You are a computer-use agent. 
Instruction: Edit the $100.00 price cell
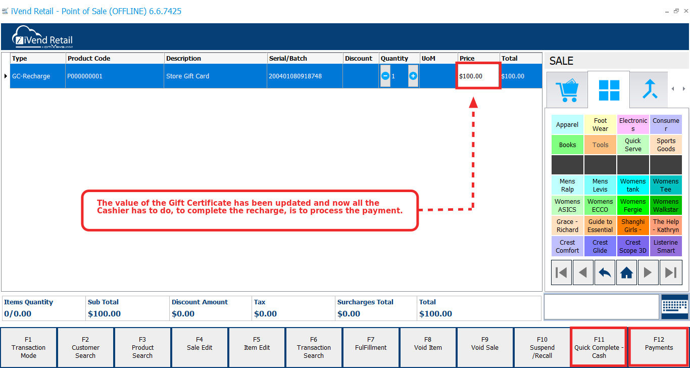coord(478,76)
